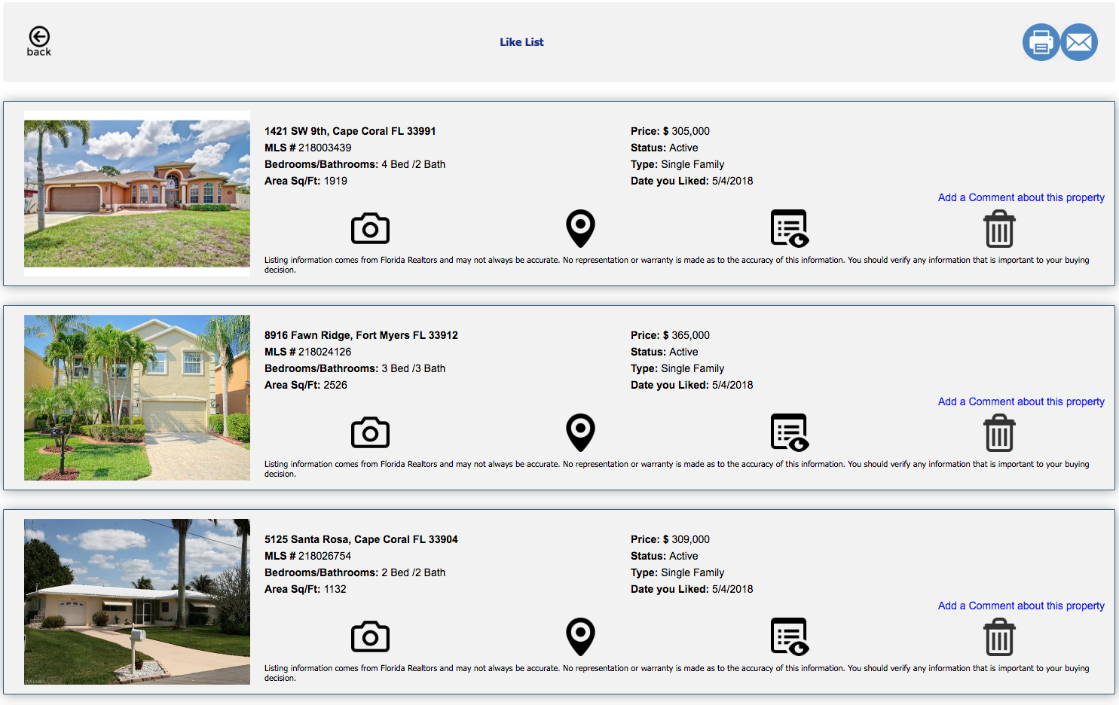Select address 5125 Santa Rosa, Cape Coral FL 33904

[361, 539]
